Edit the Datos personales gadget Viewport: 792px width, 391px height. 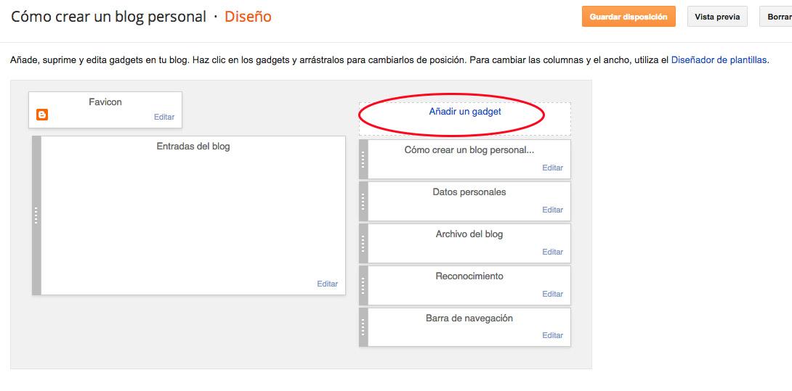click(552, 210)
